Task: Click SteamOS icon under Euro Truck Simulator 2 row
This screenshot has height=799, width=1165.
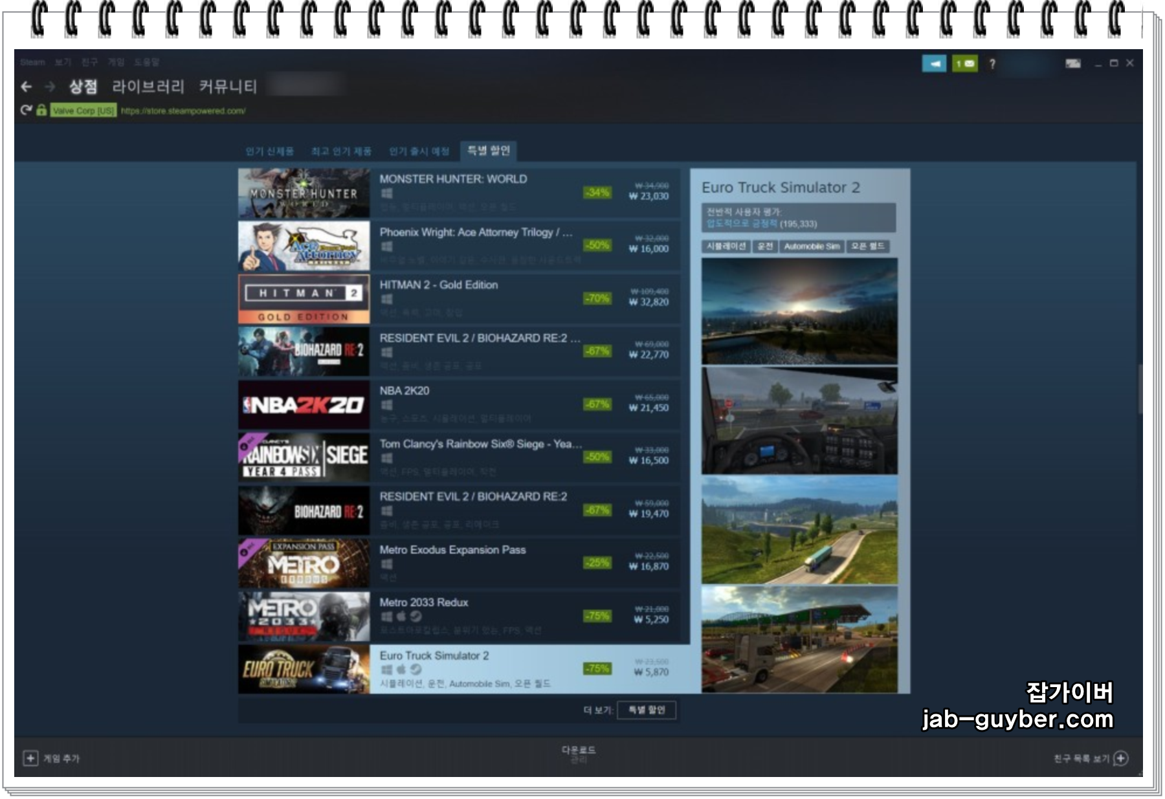Action: tap(416, 669)
